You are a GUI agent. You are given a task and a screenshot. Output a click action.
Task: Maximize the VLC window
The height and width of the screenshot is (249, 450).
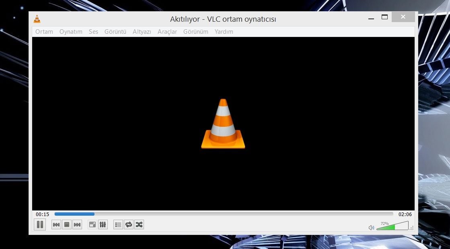(x=384, y=17)
